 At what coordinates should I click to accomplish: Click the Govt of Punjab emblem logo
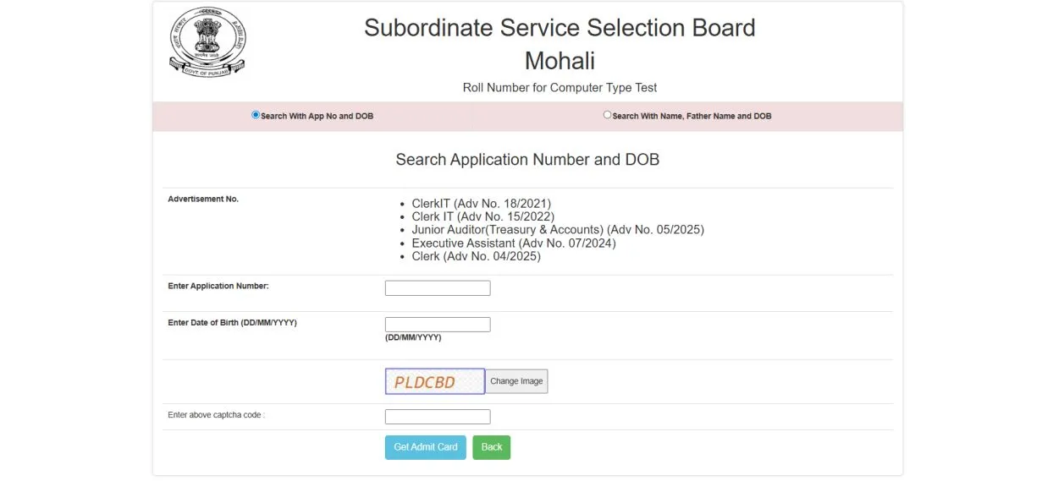[x=207, y=42]
